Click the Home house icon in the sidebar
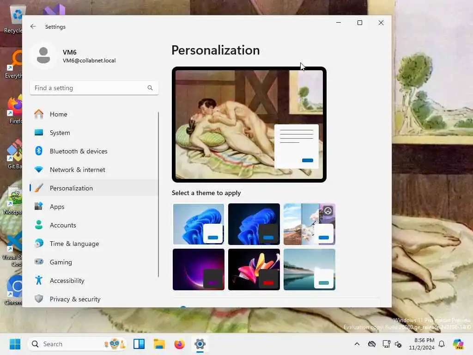This screenshot has width=473, height=355. [39, 114]
